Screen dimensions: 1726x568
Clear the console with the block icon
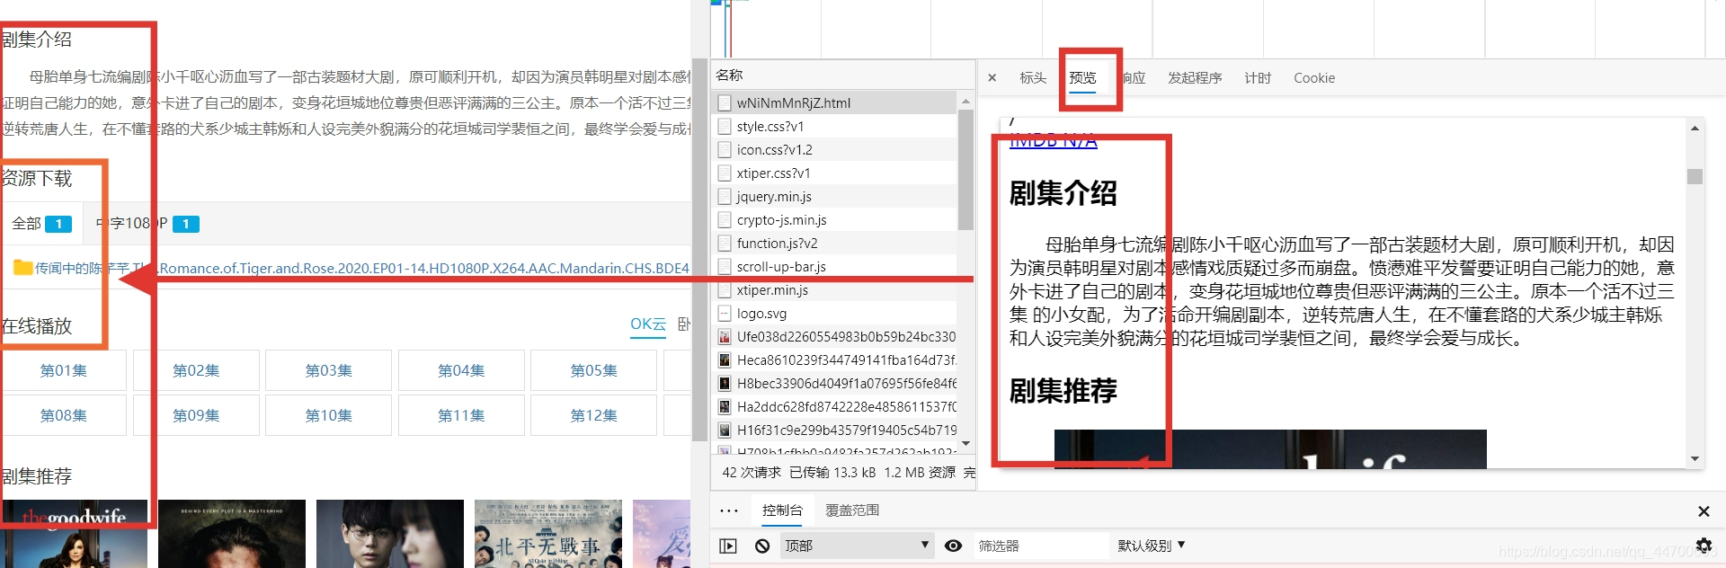point(762,546)
